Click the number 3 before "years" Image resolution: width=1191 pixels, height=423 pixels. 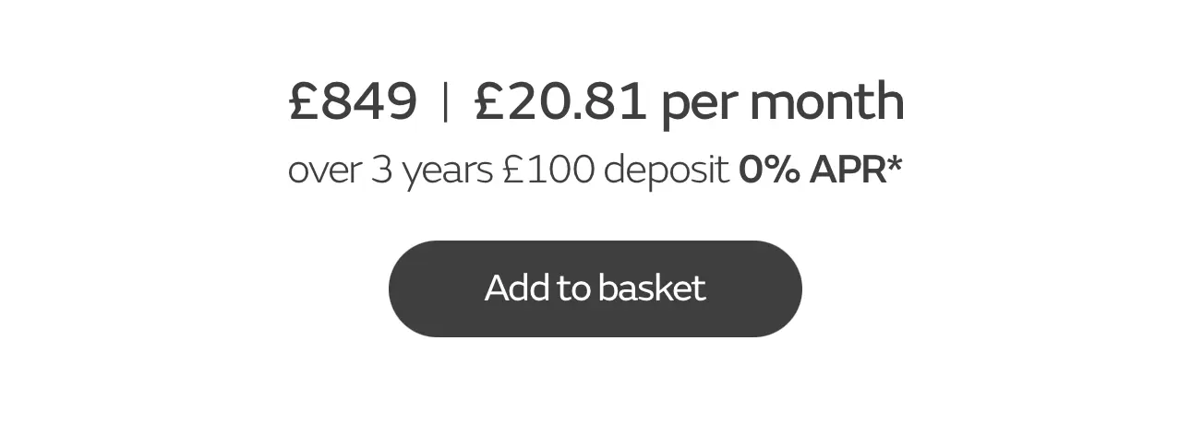click(x=381, y=170)
